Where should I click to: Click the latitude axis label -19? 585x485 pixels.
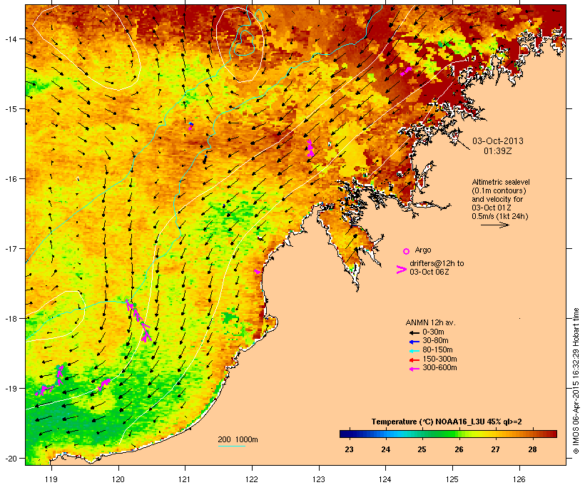coord(10,389)
